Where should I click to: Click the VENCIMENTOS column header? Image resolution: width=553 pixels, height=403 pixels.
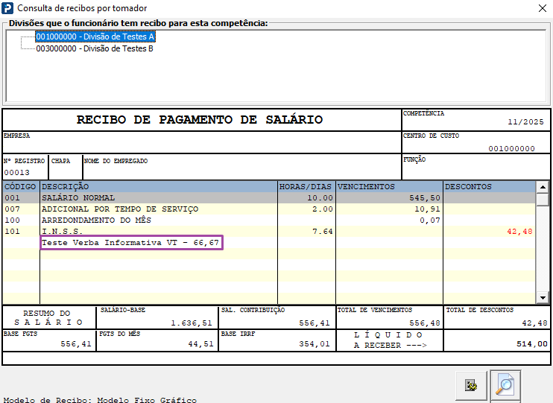coord(389,186)
